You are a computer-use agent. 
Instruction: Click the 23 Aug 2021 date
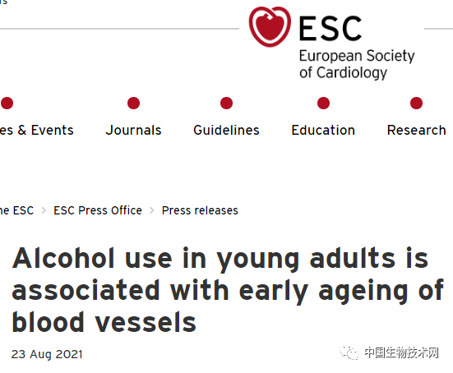47,354
